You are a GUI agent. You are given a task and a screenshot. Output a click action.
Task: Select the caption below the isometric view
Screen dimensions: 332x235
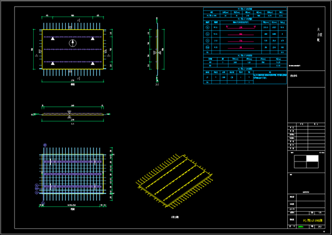(175, 217)
